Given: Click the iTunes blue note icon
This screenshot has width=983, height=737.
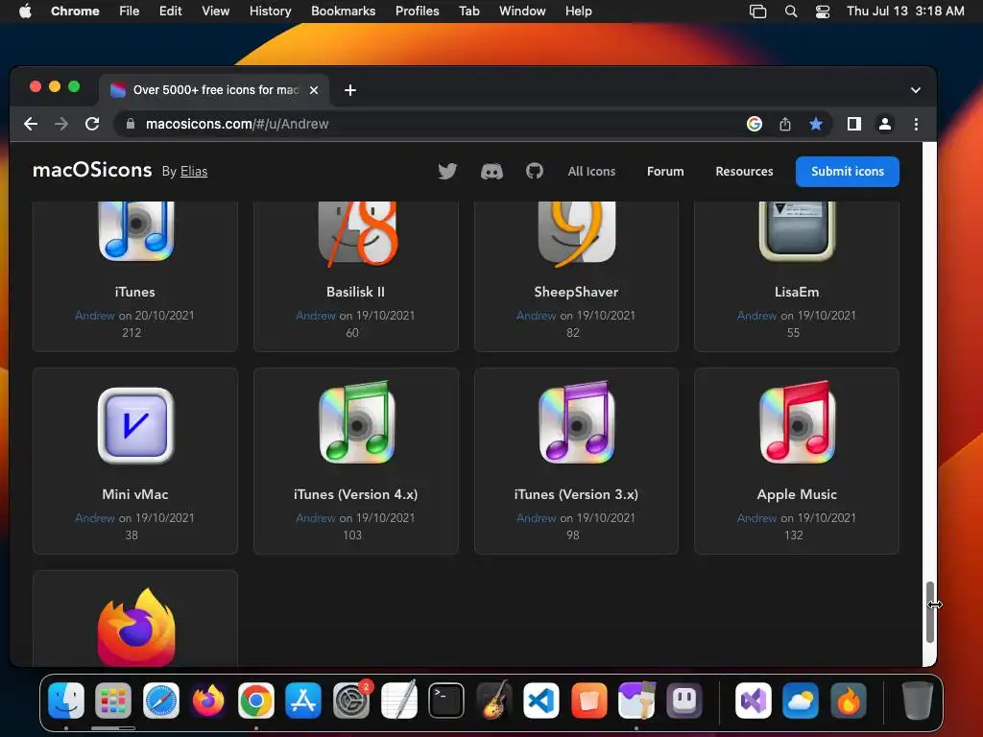Looking at the screenshot, I should click(136, 231).
